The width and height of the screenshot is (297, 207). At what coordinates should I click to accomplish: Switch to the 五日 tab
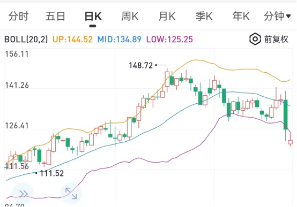(55, 16)
